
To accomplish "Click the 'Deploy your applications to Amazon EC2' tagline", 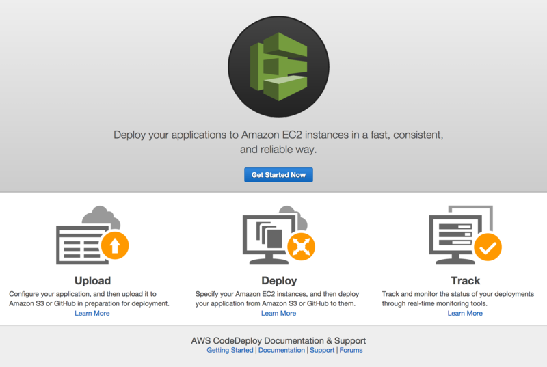I will pos(278,142).
